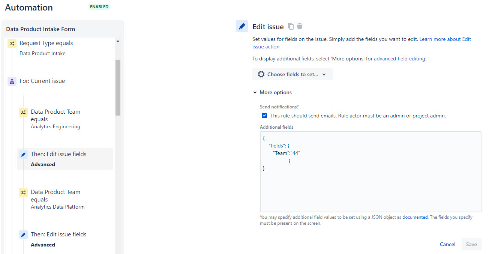This screenshot has width=489, height=254.
Task: Click the For: Current issue branch icon
Action: pos(12,81)
